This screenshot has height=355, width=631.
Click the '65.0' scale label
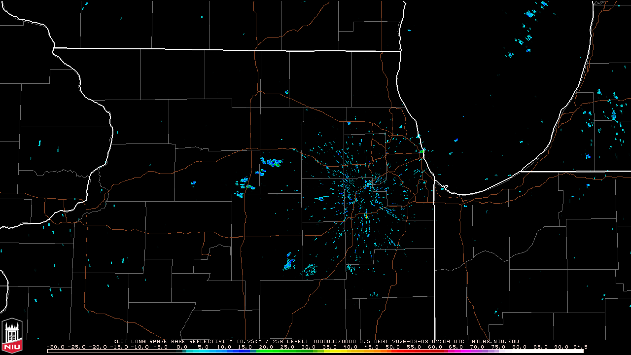[456, 347]
